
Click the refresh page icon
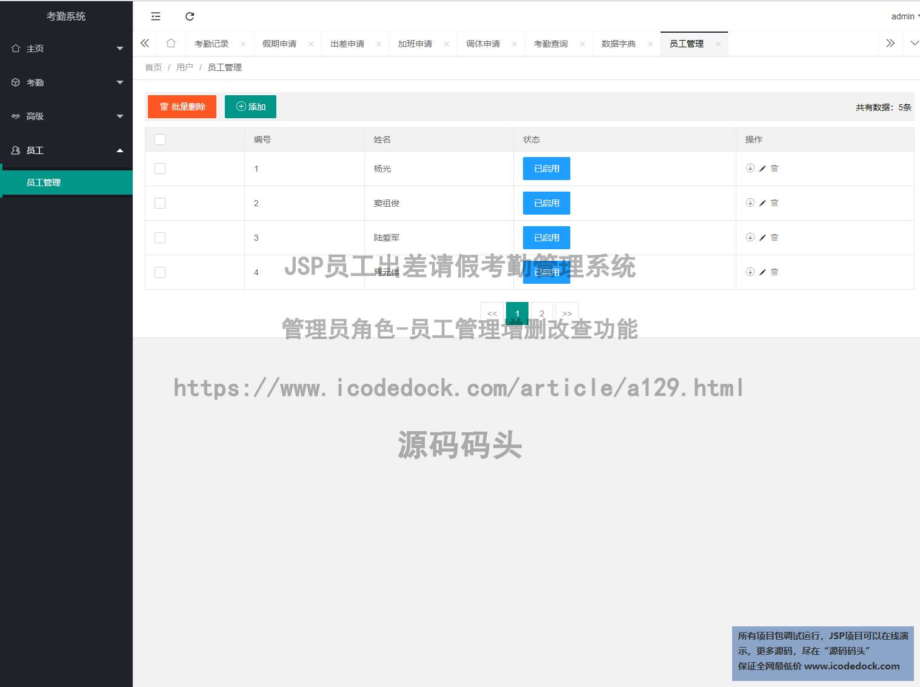click(190, 16)
